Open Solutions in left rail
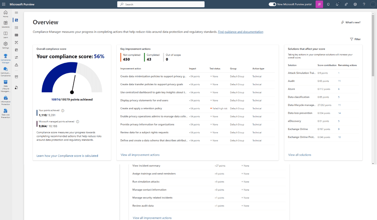 click(x=6, y=24)
